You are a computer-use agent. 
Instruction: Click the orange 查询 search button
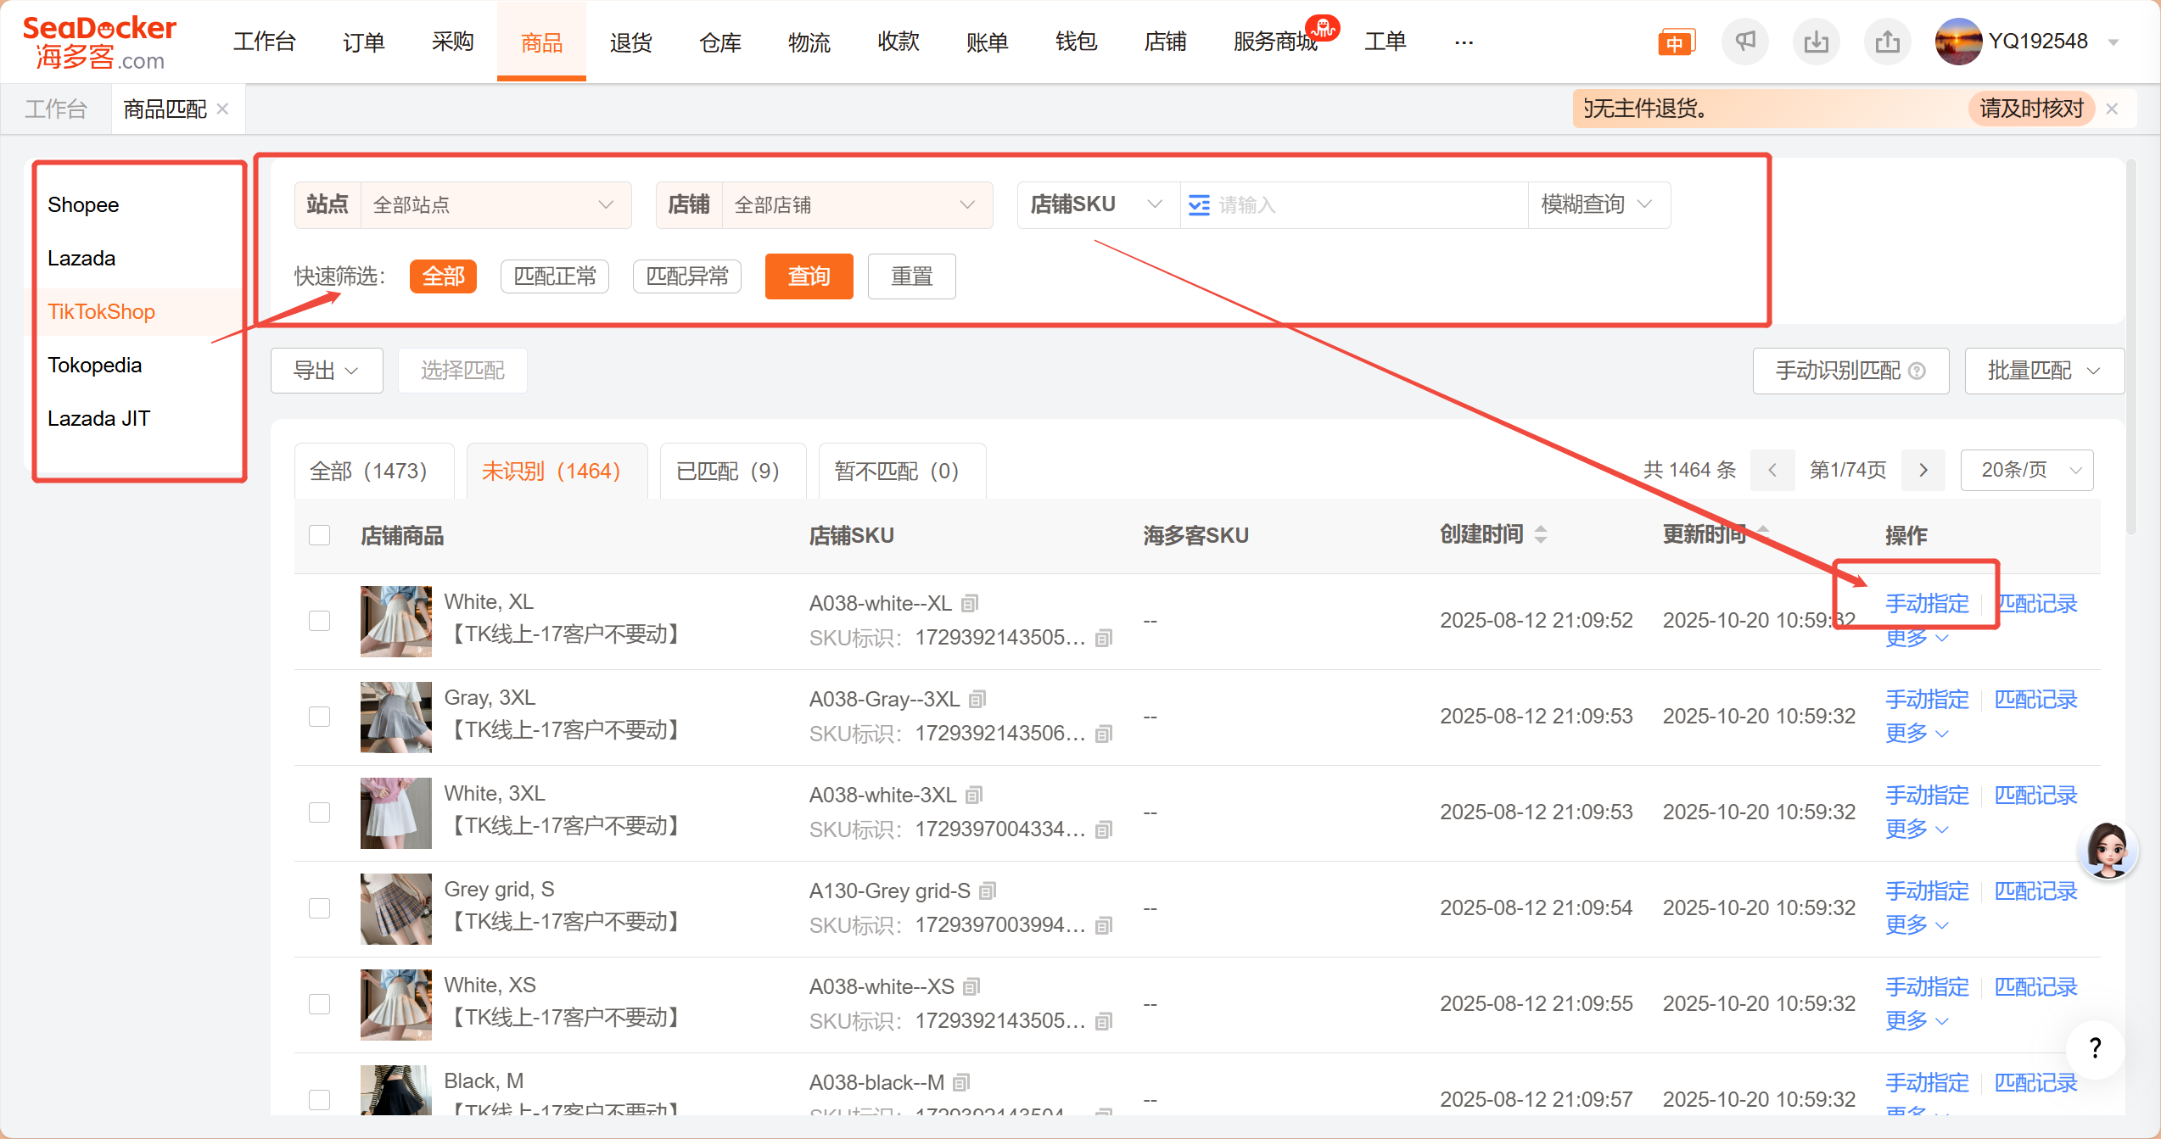click(x=808, y=276)
